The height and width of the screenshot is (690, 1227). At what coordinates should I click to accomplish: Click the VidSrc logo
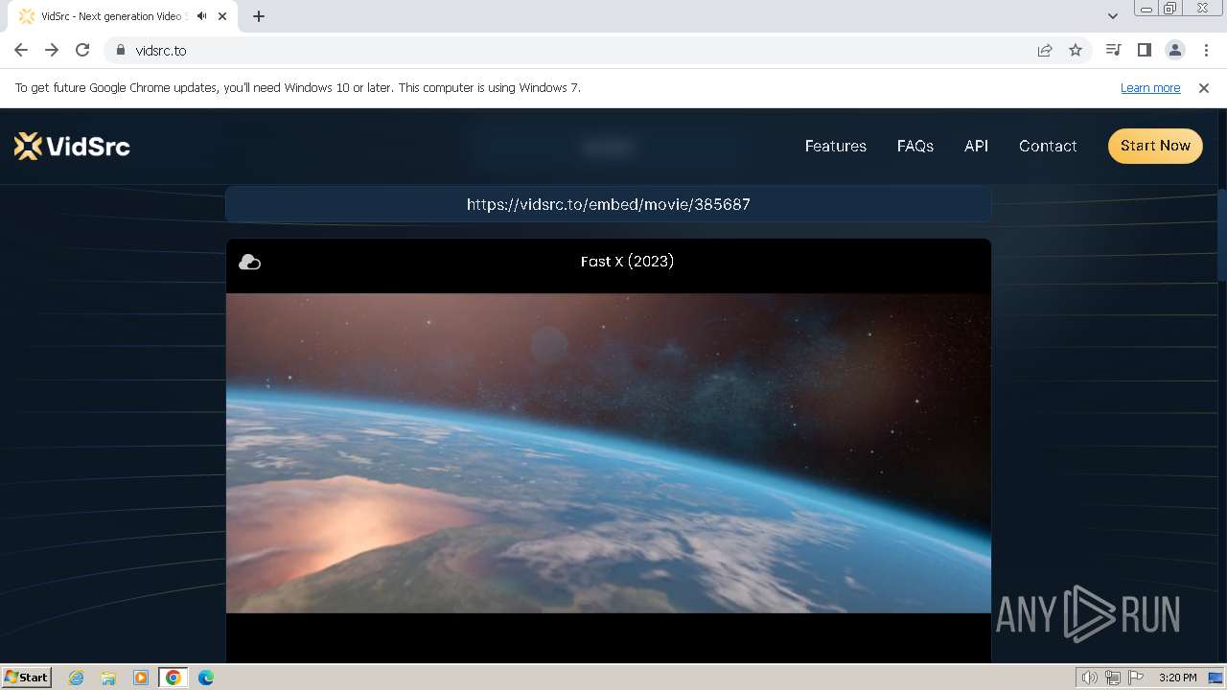coord(72,146)
